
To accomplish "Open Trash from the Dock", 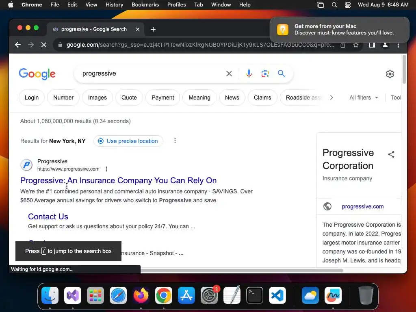I will pos(366,295).
